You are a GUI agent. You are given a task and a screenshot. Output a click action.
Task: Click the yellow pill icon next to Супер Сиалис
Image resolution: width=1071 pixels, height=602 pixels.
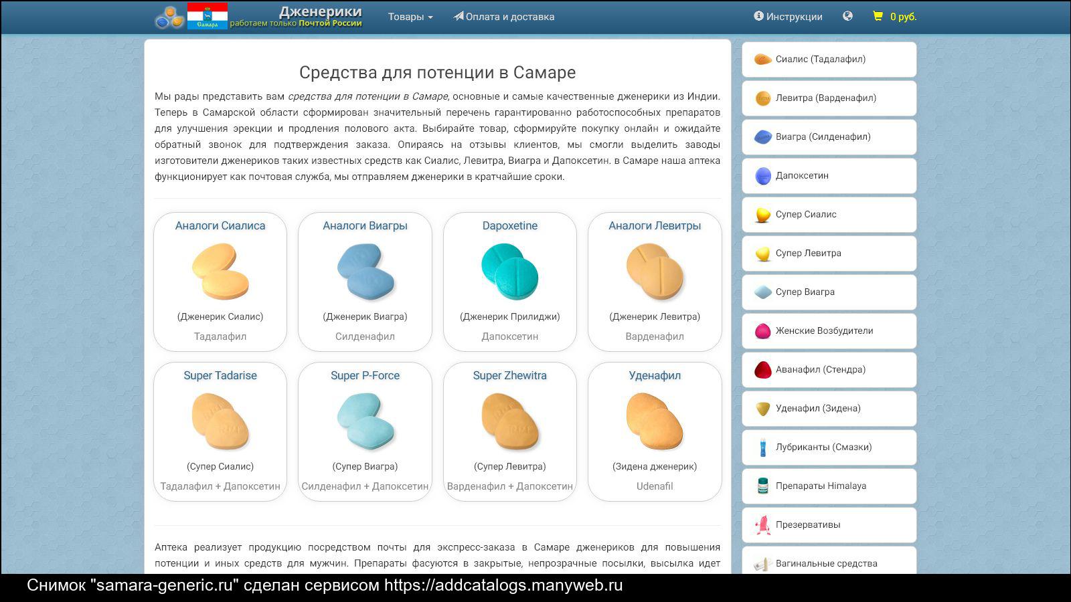coord(762,215)
